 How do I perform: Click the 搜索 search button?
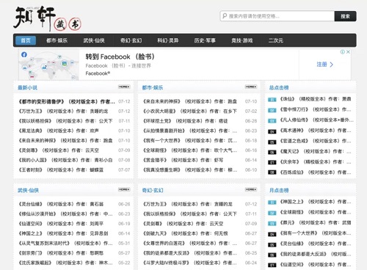(345, 16)
